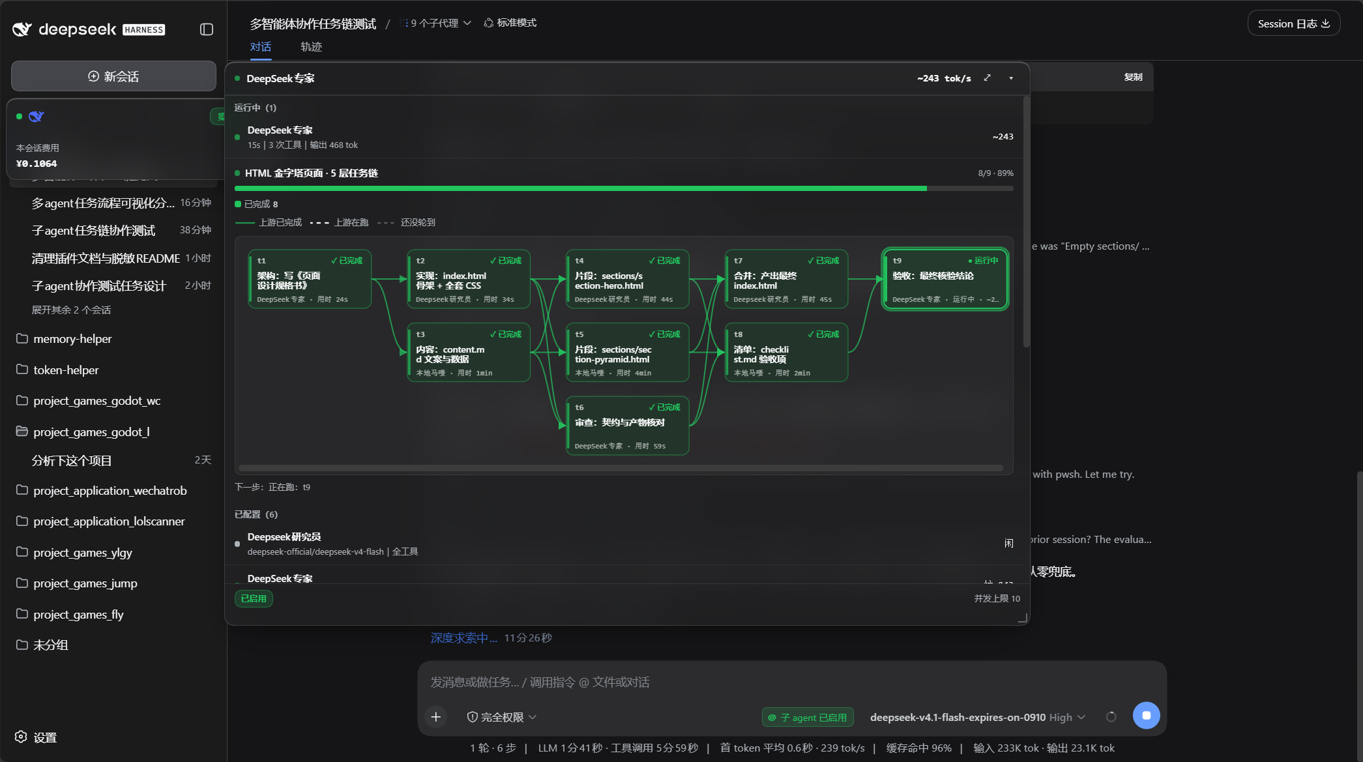Click the plus attach button
1363x762 pixels.
436,717
